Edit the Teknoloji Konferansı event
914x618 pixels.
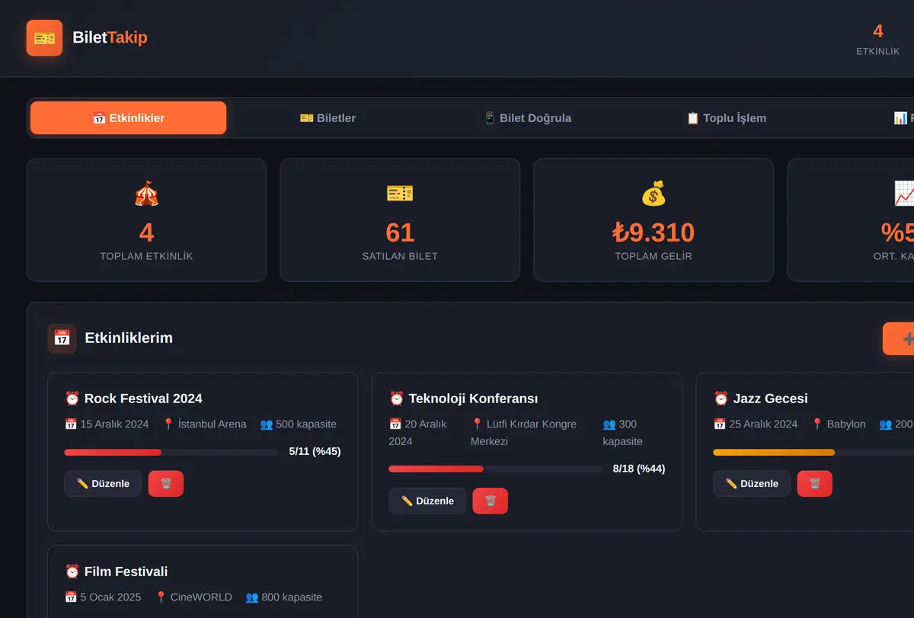tap(427, 501)
